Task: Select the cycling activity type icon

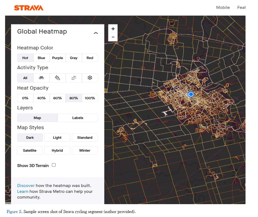Action: point(41,78)
